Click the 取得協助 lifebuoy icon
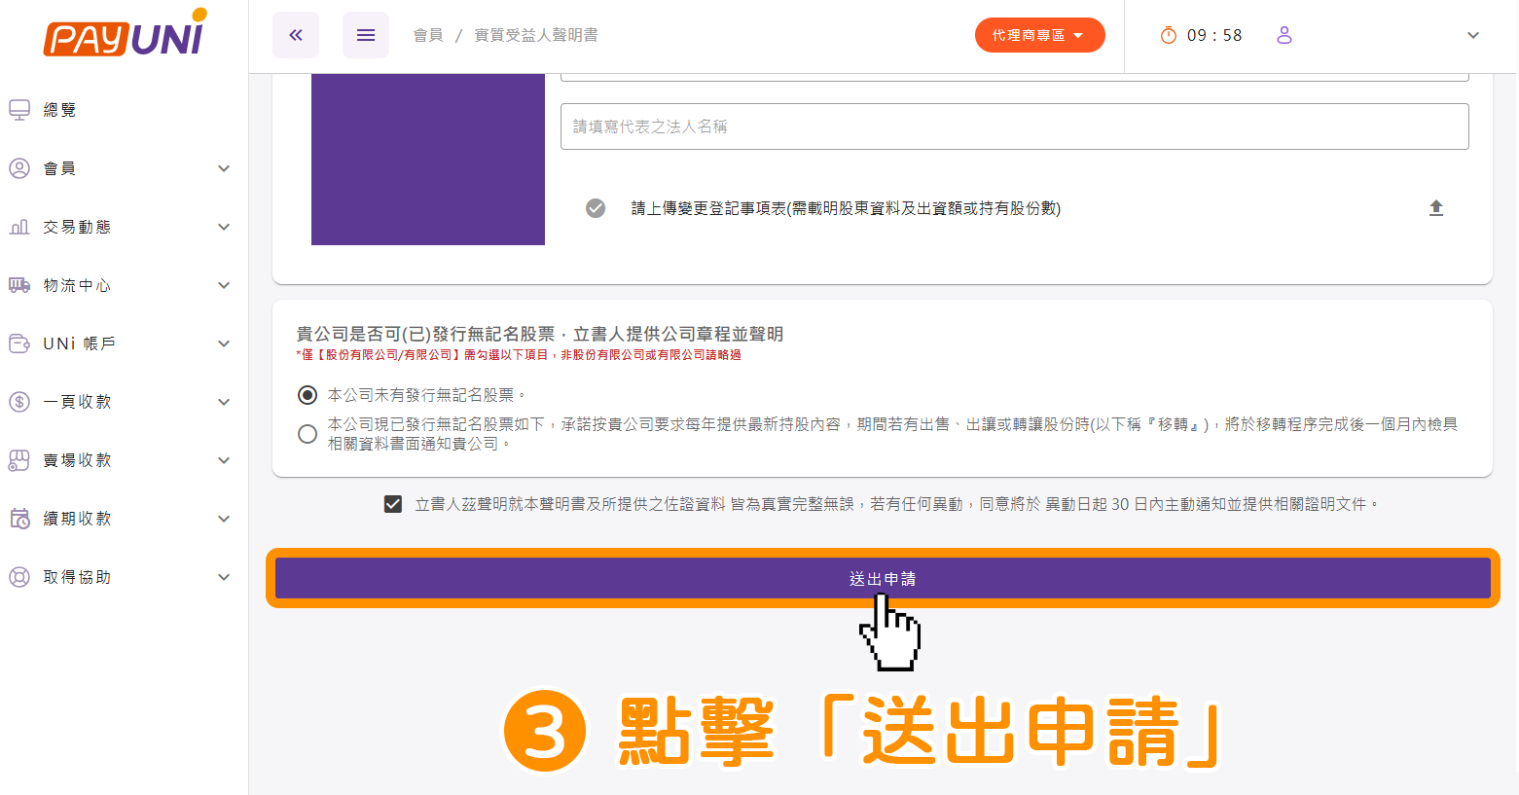Image resolution: width=1519 pixels, height=795 pixels. tap(19, 577)
